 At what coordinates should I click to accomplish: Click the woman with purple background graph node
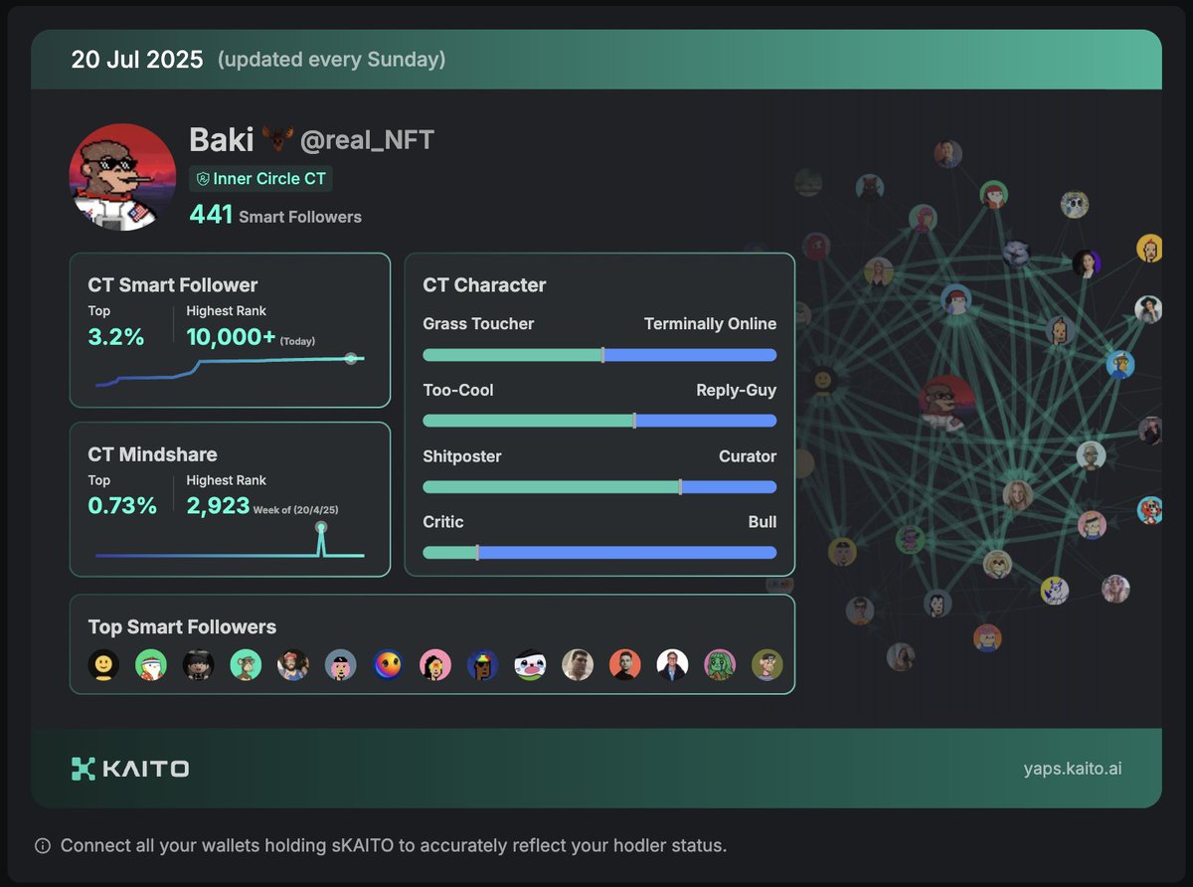(1087, 264)
